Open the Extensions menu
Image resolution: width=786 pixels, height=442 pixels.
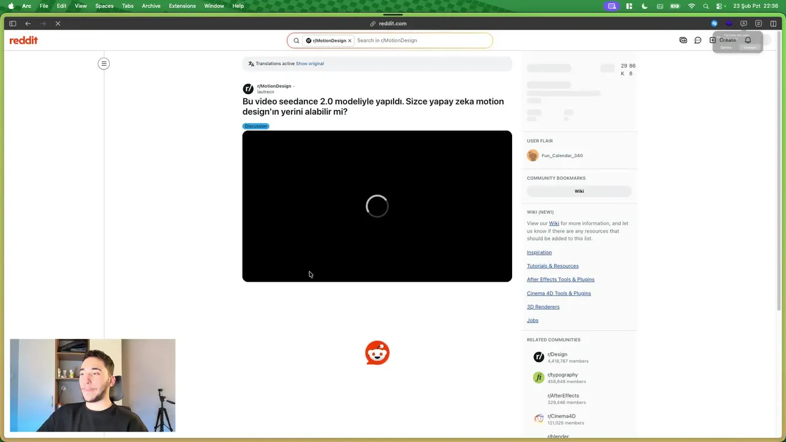click(x=182, y=6)
